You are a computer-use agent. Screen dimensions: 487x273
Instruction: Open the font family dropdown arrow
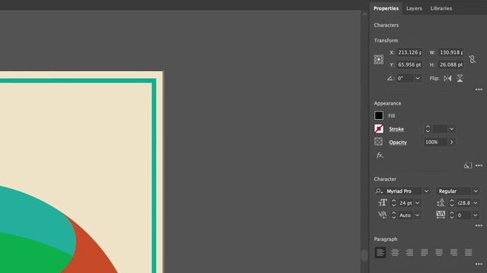[x=426, y=191]
